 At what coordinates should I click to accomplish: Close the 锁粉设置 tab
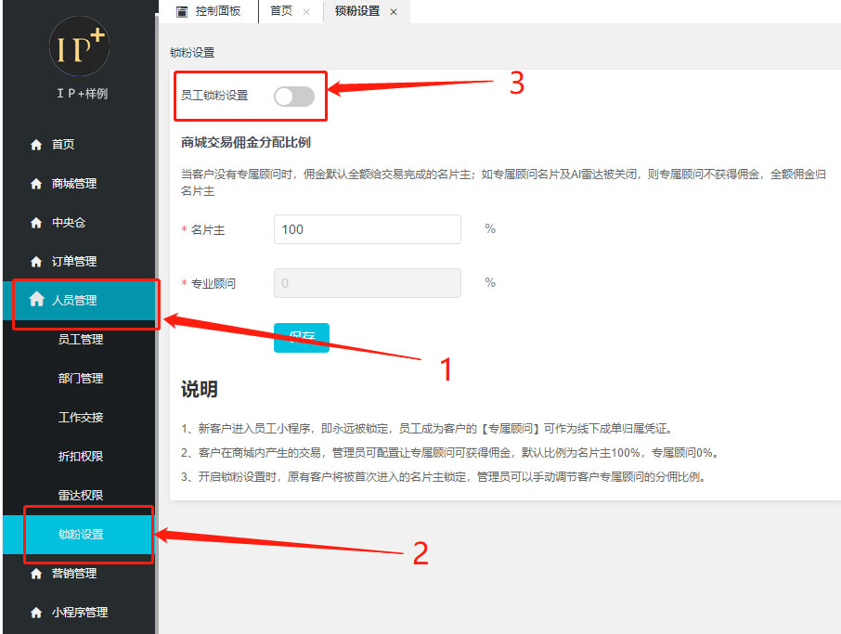tap(394, 12)
